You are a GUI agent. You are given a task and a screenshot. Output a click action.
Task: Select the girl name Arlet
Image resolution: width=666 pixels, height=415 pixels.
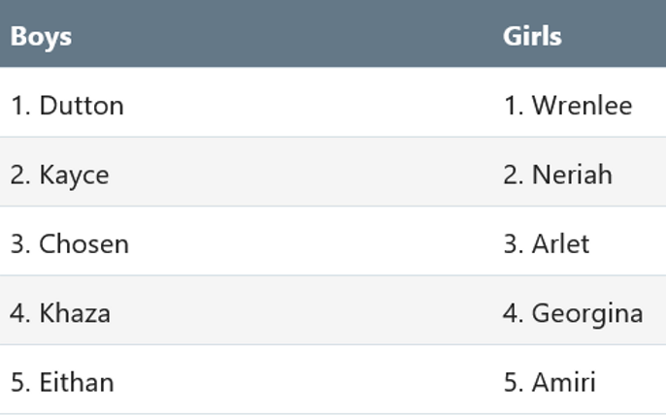tap(561, 244)
